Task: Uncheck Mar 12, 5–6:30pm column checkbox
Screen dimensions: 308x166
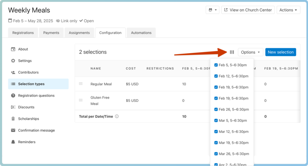Action: click(216, 132)
